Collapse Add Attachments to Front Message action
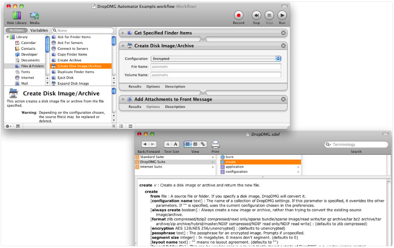The height and width of the screenshot is (248, 394). click(123, 99)
